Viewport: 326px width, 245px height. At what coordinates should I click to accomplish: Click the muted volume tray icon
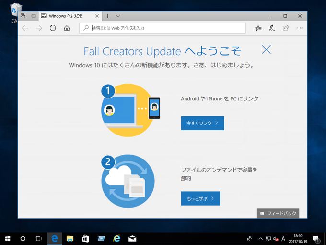click(276, 239)
